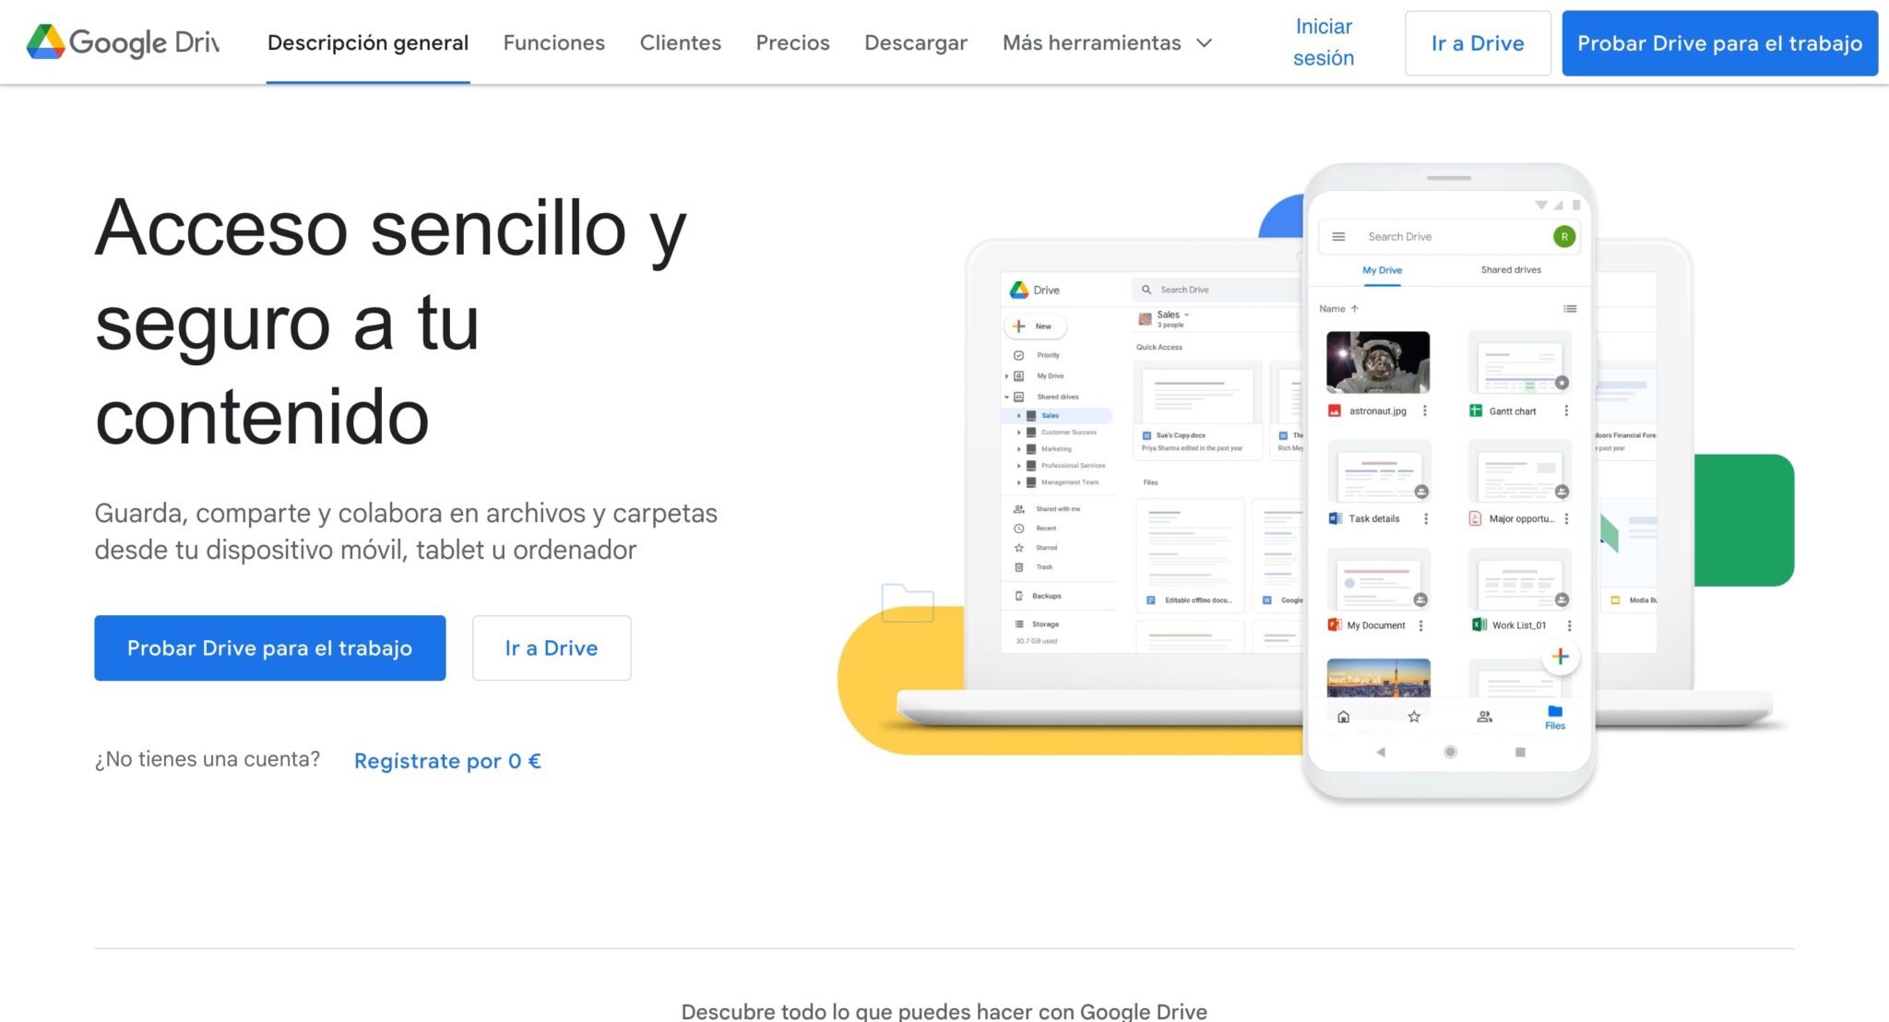Image resolution: width=1889 pixels, height=1022 pixels.
Task: Expand Shared drives in laptop sidebar
Action: coord(1006,398)
